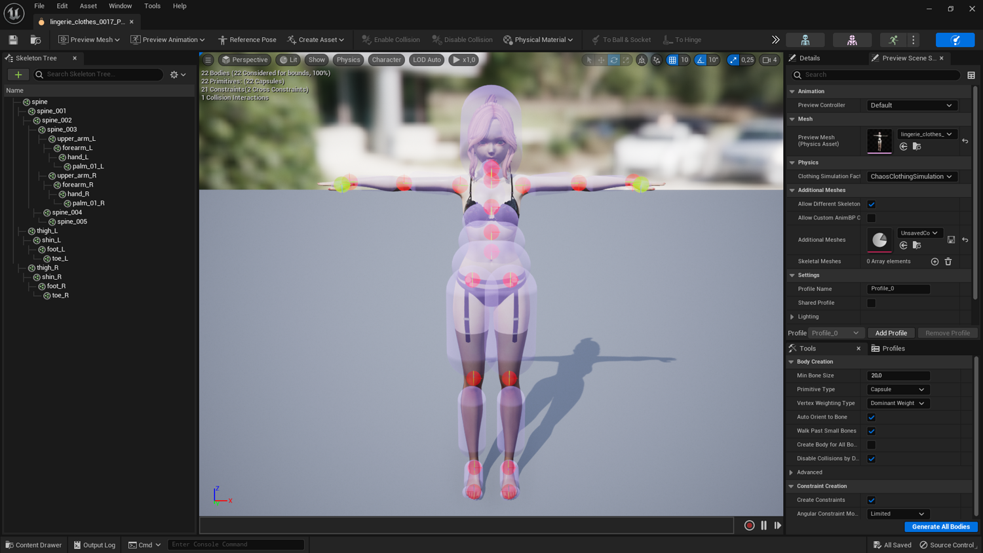Screen dimensions: 983x553
Task: Open the Preview Mesh toolbar dropdown
Action: click(x=89, y=40)
